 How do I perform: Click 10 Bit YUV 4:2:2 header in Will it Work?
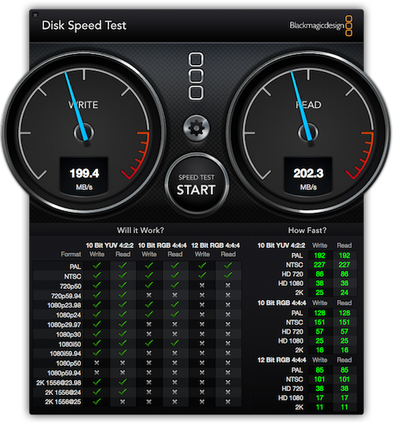click(x=109, y=246)
